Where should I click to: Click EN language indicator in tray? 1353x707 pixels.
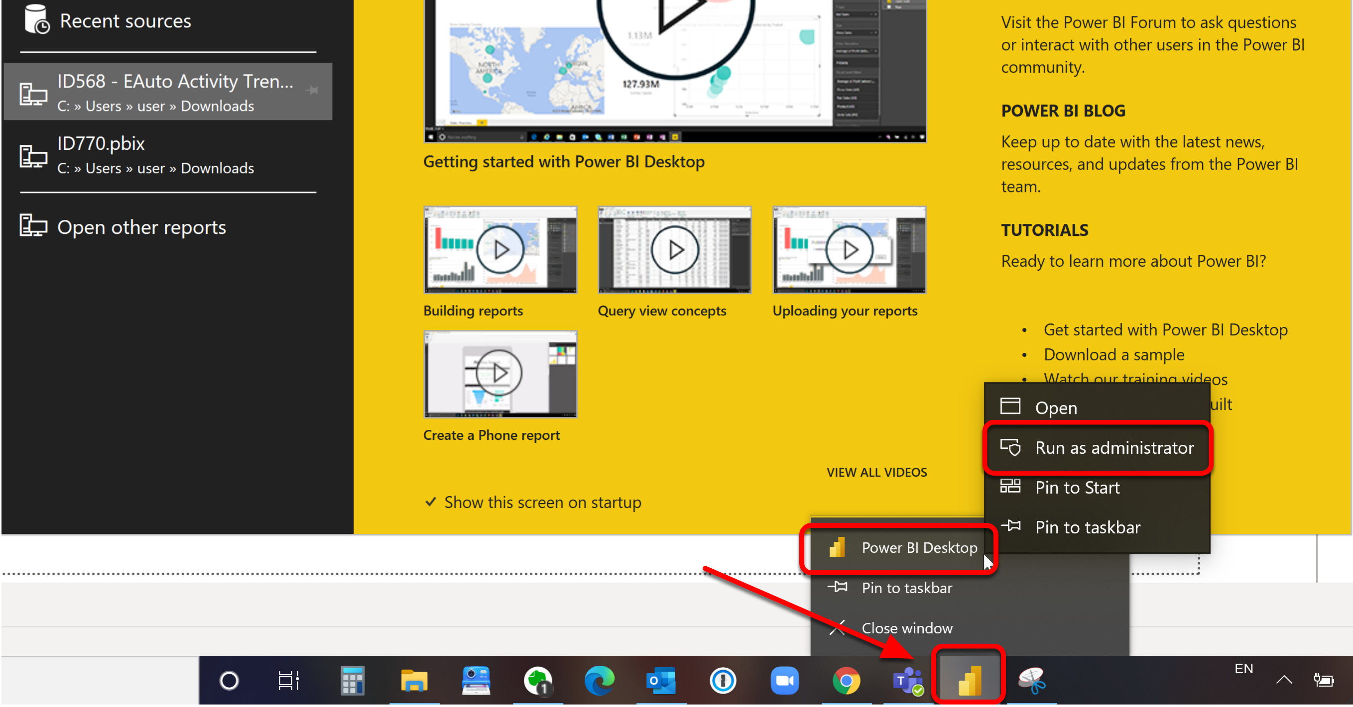coord(1243,669)
